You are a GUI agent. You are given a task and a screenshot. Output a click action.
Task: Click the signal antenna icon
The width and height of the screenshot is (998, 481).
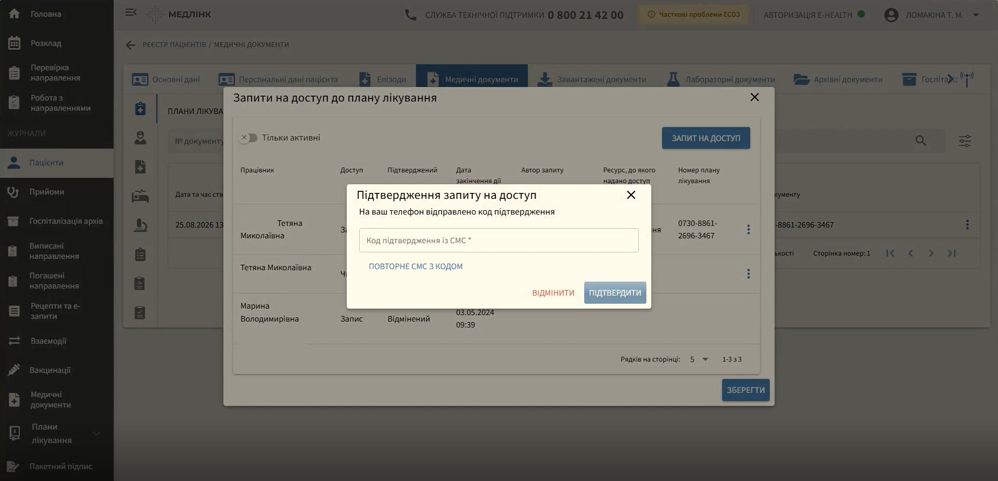[967, 79]
